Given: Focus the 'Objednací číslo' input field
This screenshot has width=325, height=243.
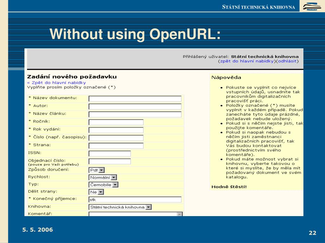Looking at the screenshot, I should (x=109, y=161).
